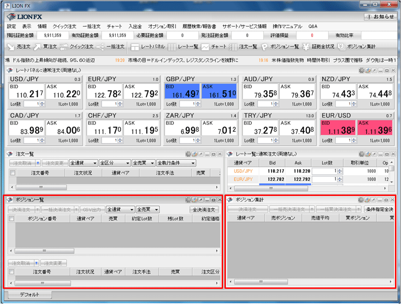Open the ポジション一覧 panel gear settings

[188, 200]
